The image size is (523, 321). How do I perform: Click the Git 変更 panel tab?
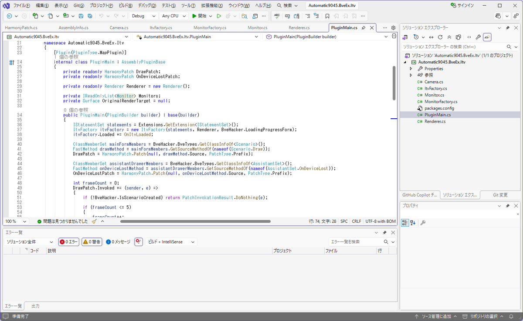(500, 195)
